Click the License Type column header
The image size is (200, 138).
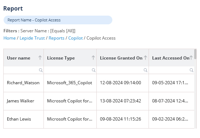click(70, 58)
